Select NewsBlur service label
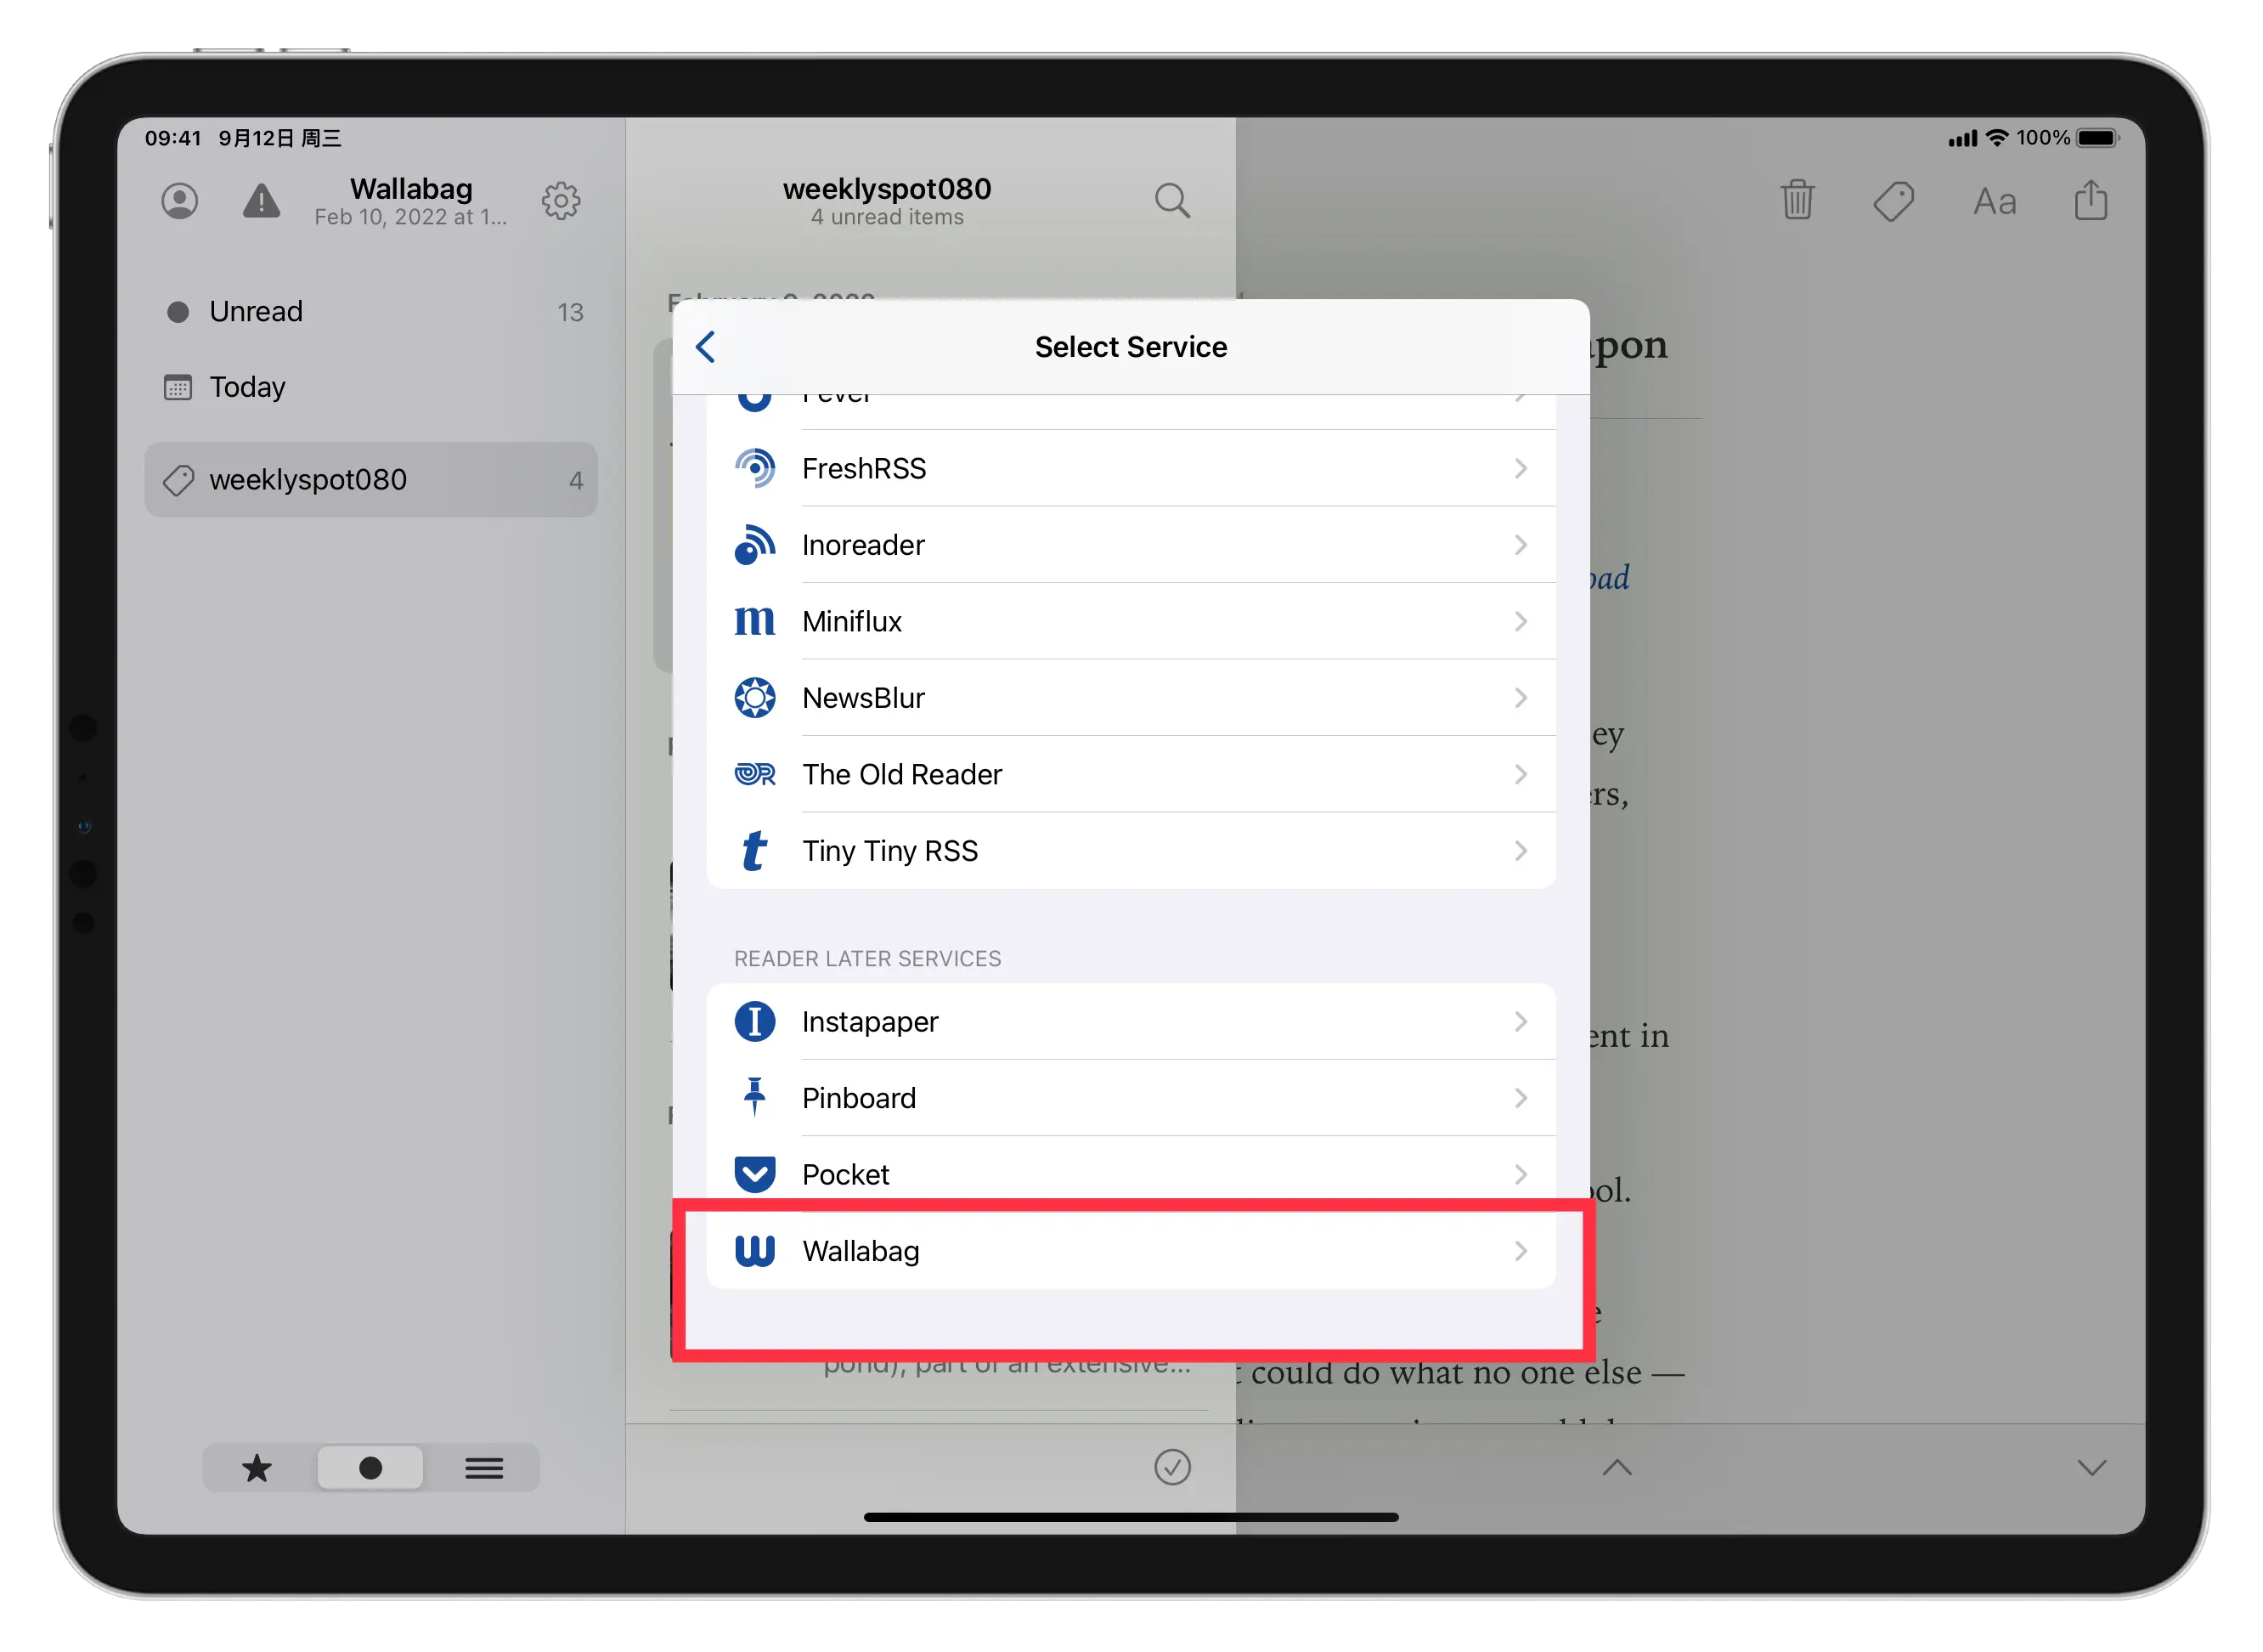Screen dimensions: 2263x1652 coord(862,698)
